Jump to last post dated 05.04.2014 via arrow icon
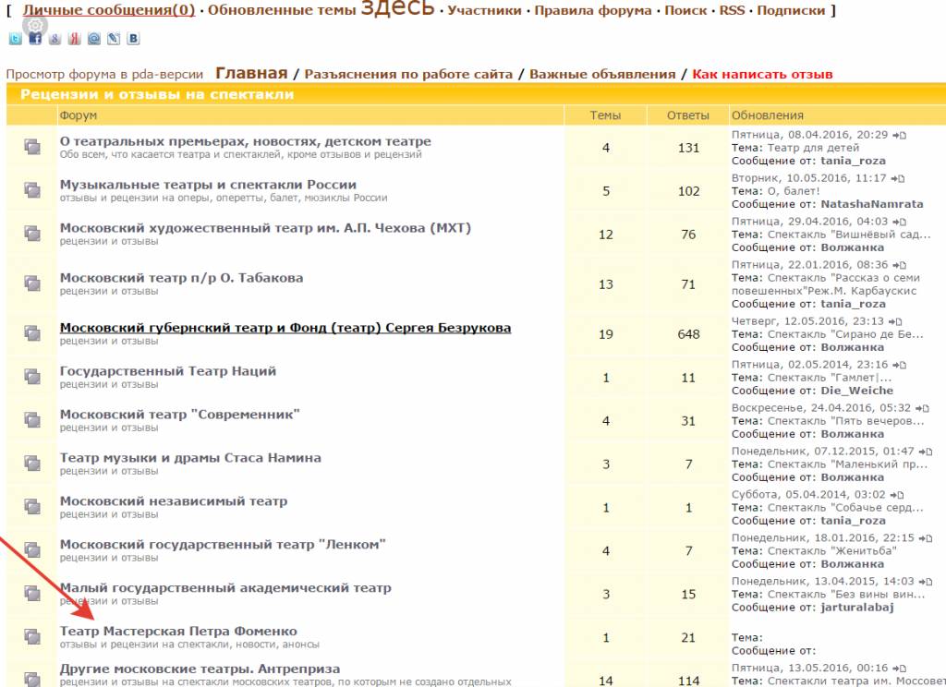Viewport: 946px width, 687px height. [x=897, y=495]
